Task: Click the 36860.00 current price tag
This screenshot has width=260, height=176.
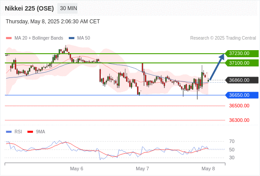Action: pos(242,80)
